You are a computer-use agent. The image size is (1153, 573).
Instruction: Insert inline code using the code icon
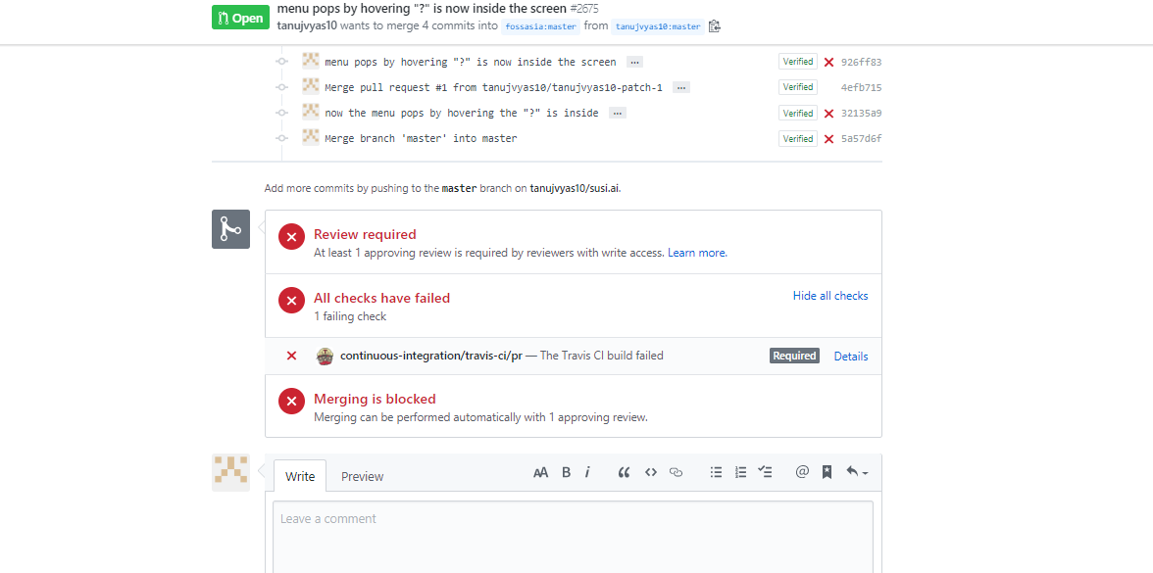click(650, 471)
